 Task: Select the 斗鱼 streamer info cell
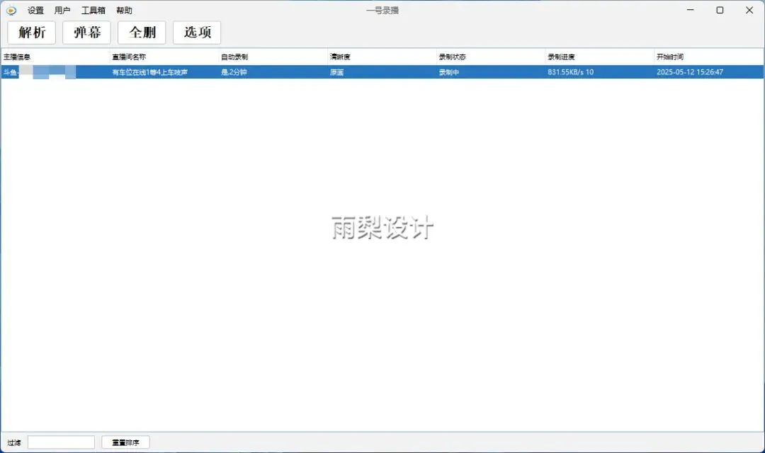point(56,72)
